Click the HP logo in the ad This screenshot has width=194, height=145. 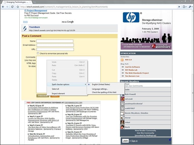pyautogui.click(x=131, y=17)
